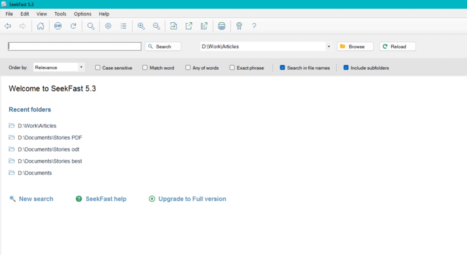Click the green upgrade arrow icon
The height and width of the screenshot is (255, 467).
pyautogui.click(x=152, y=199)
